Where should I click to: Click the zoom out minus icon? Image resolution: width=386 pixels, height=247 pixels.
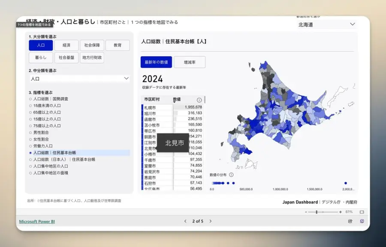click(x=306, y=212)
